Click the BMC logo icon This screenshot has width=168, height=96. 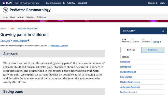(x=4, y=3)
